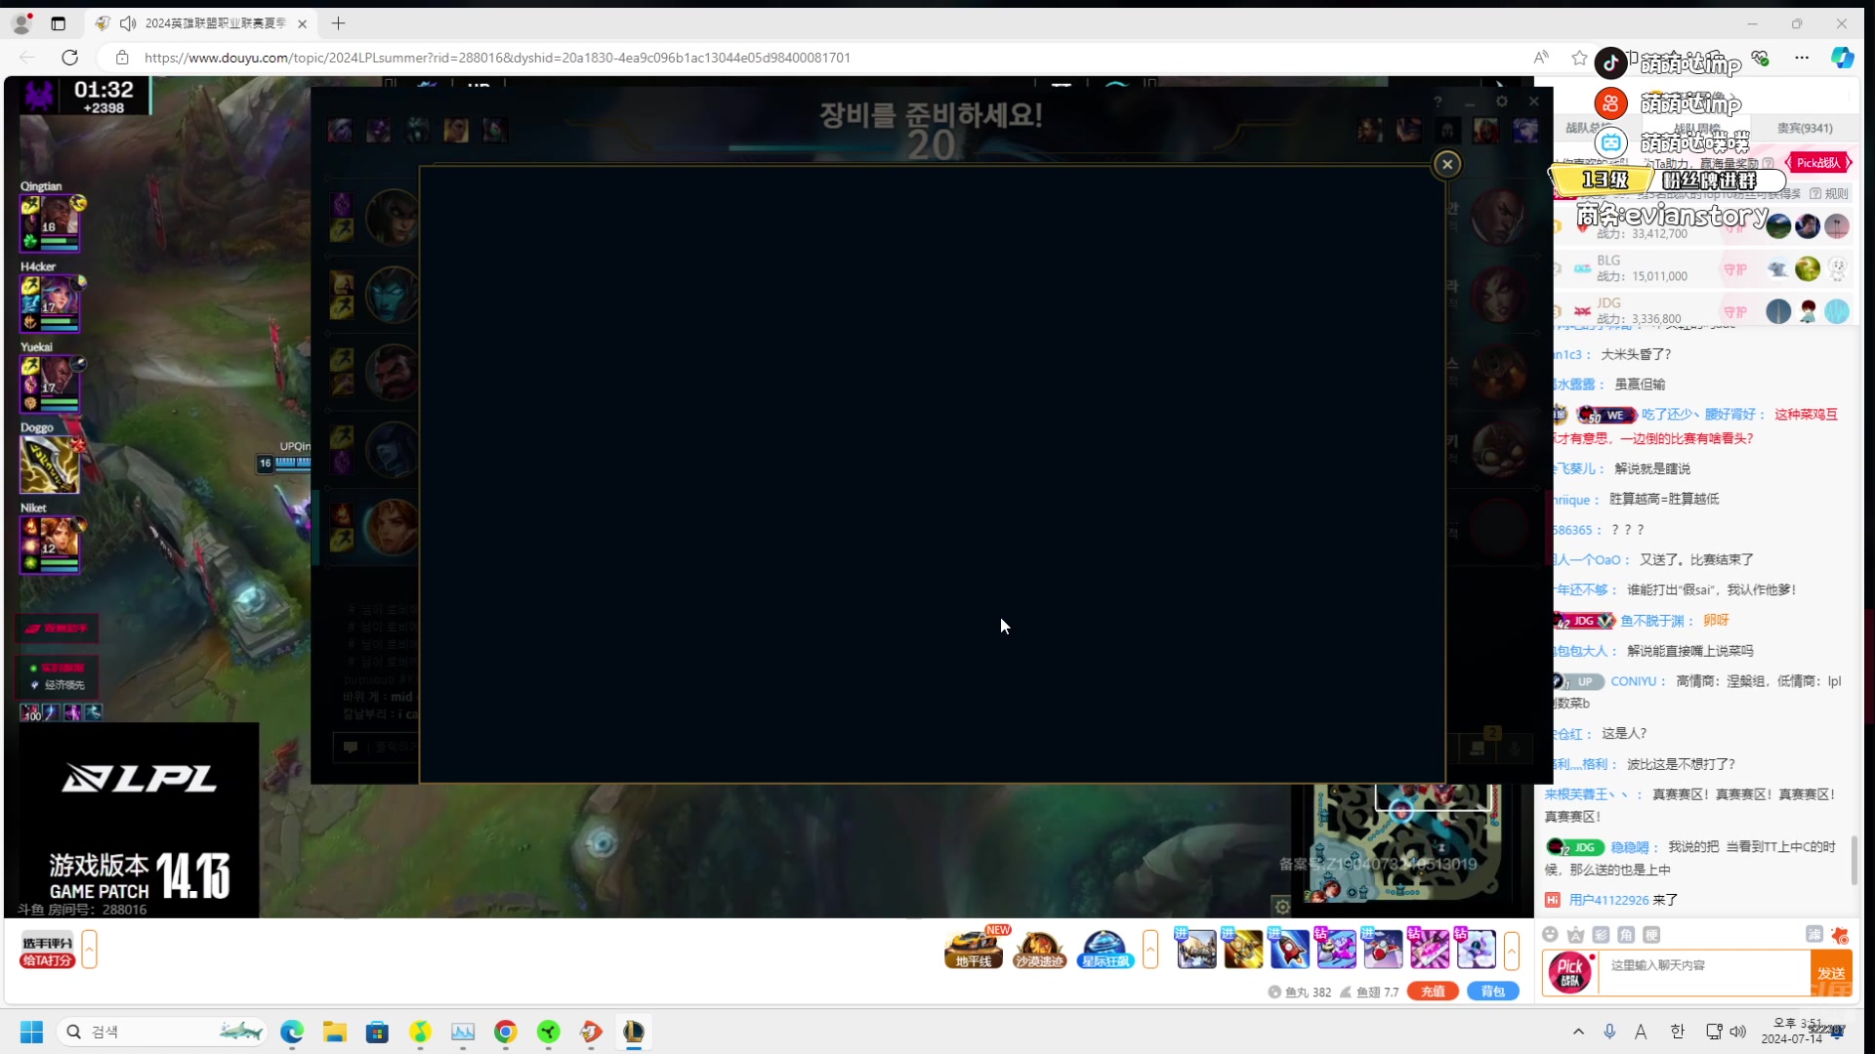Open the emoji picker in chat
The height and width of the screenshot is (1054, 1875).
1550,935
